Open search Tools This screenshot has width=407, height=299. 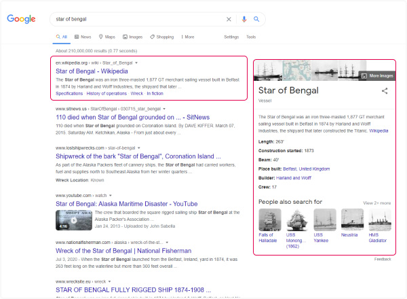pyautogui.click(x=251, y=37)
